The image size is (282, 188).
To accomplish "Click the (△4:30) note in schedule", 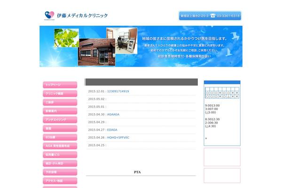I will 211,126.
